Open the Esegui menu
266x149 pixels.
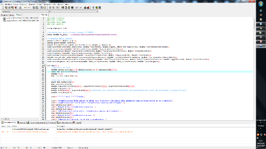[x=40, y=5]
